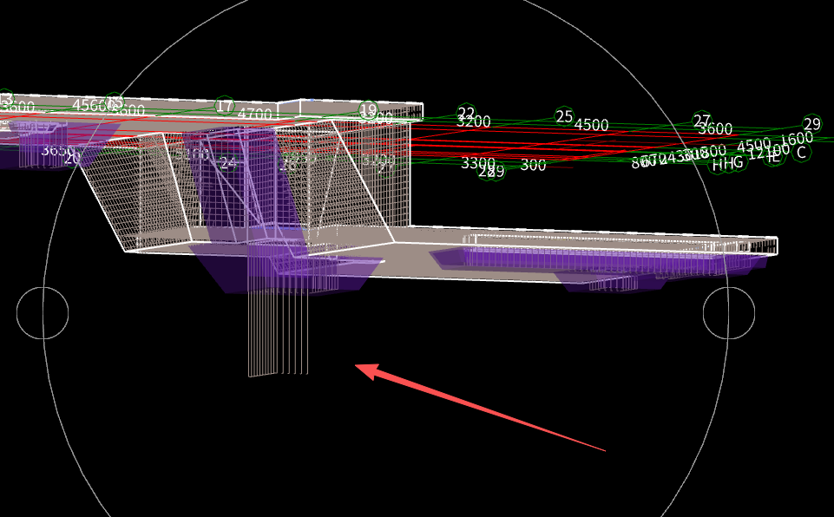This screenshot has height=517, width=834.
Task: Click the 3300 dimension text
Action: tap(478, 162)
